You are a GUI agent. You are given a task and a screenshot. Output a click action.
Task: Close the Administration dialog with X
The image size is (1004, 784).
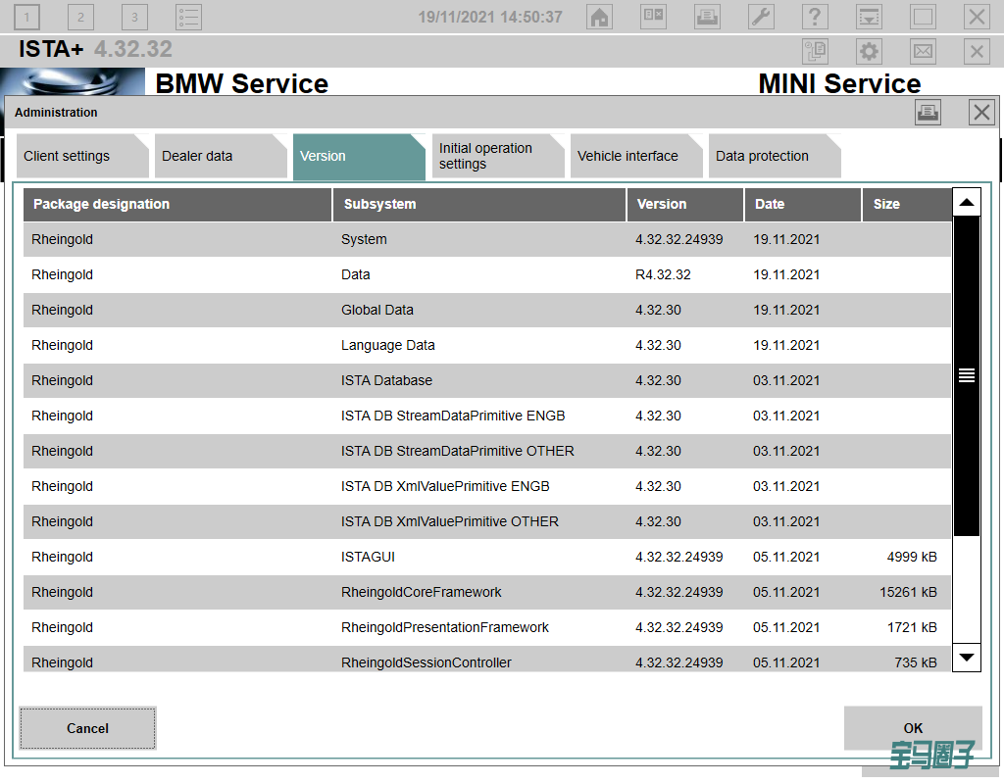coord(981,113)
